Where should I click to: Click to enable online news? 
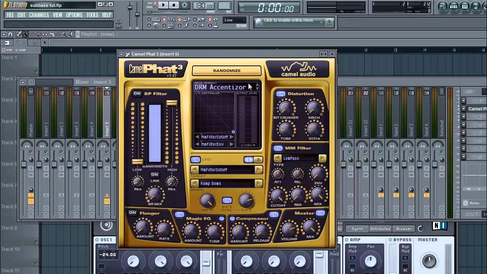tap(288, 21)
